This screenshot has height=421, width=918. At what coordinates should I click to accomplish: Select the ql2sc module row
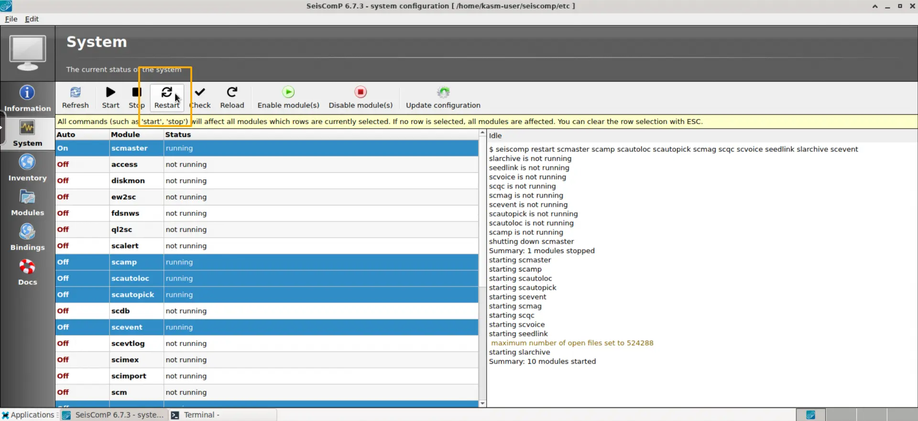267,230
